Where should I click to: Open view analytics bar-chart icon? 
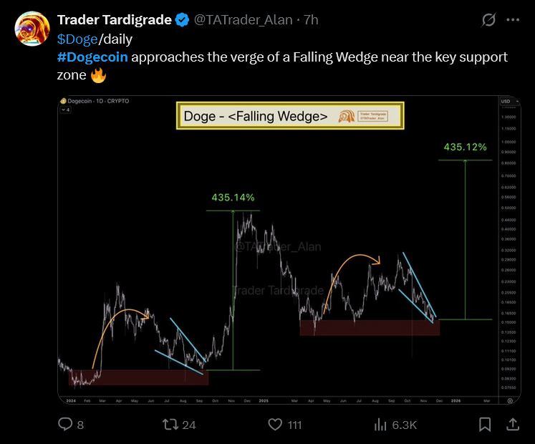point(381,425)
